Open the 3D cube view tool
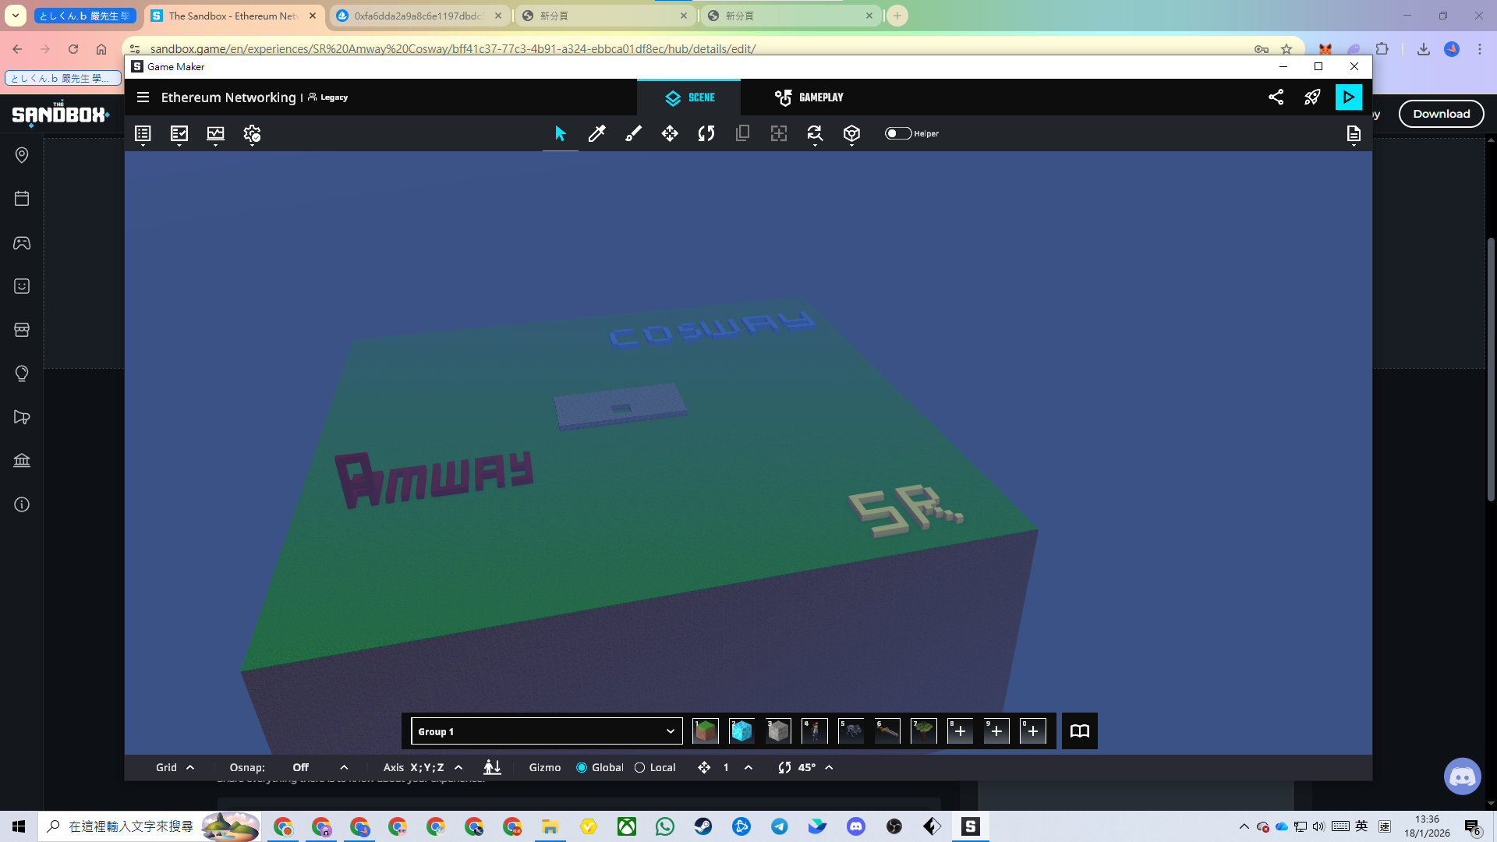Viewport: 1497px width, 842px height. tap(851, 134)
